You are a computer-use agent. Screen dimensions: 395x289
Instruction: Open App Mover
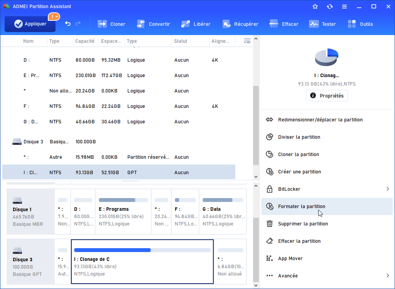click(x=327, y=258)
